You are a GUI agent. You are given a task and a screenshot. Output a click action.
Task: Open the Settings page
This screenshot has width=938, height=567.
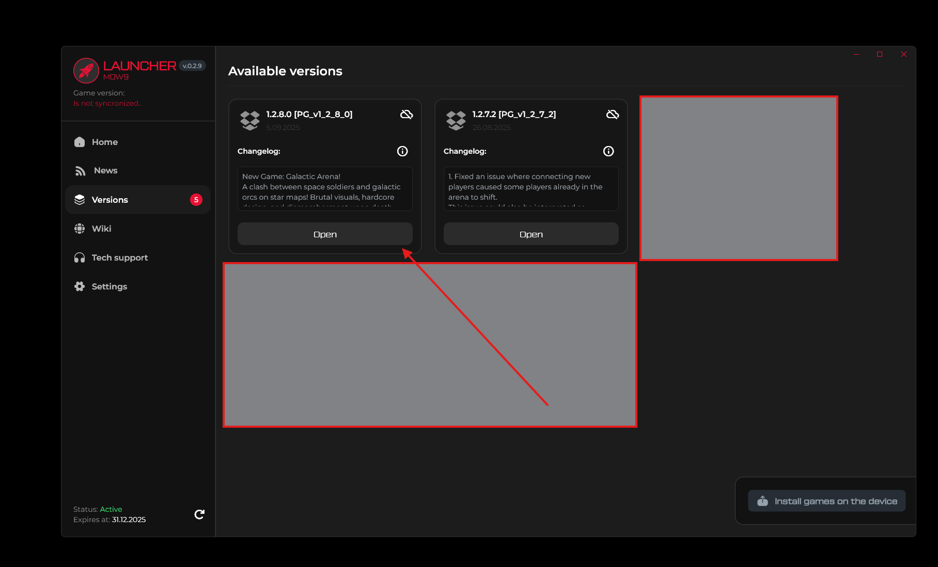click(x=109, y=286)
